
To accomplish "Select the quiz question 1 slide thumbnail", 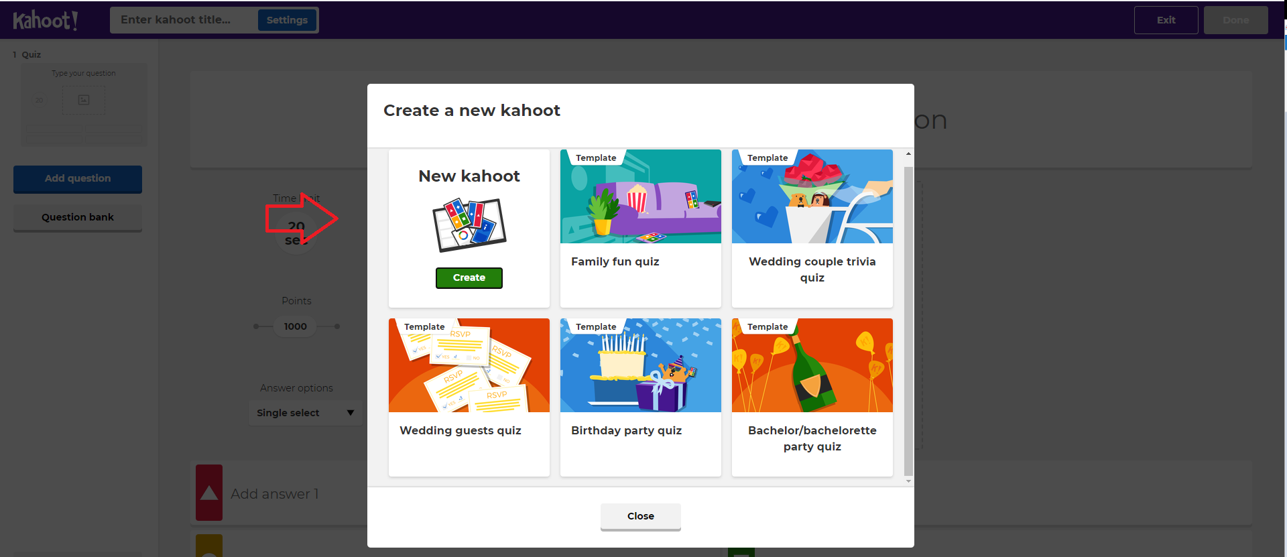I will 84,105.
